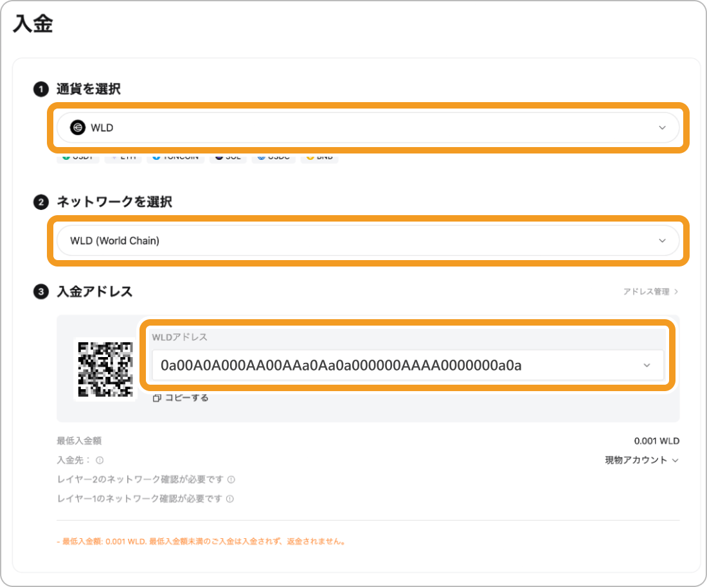This screenshot has height=587, width=707.
Task: Click info icon for レイヤー1 network confirmation
Action: point(229,499)
